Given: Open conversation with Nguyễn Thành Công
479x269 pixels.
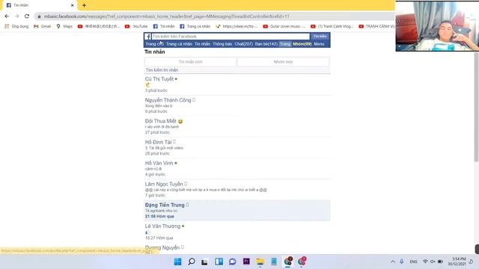Looking at the screenshot, I should coord(168,100).
